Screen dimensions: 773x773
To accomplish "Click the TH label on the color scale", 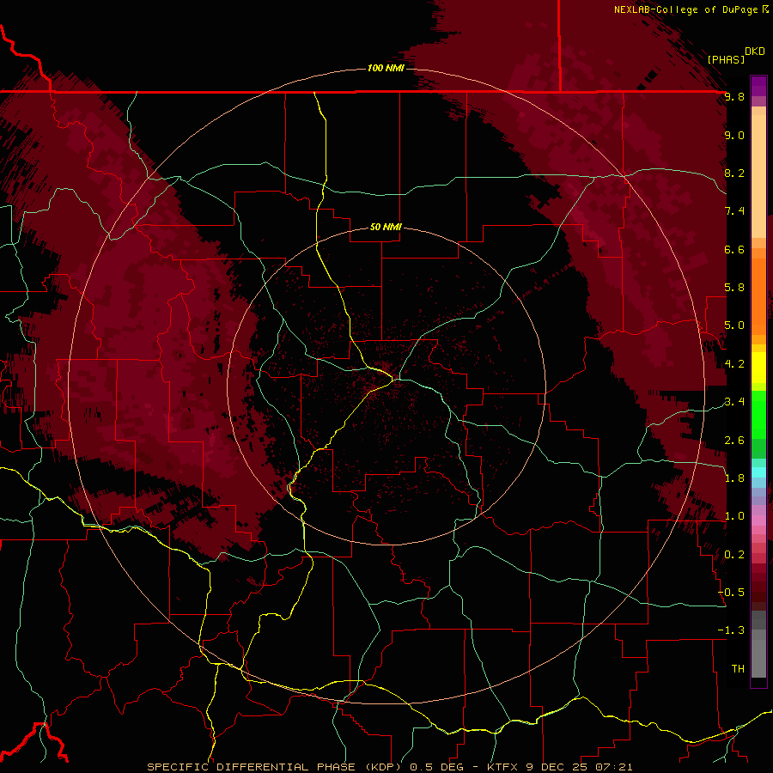I will point(738,669).
